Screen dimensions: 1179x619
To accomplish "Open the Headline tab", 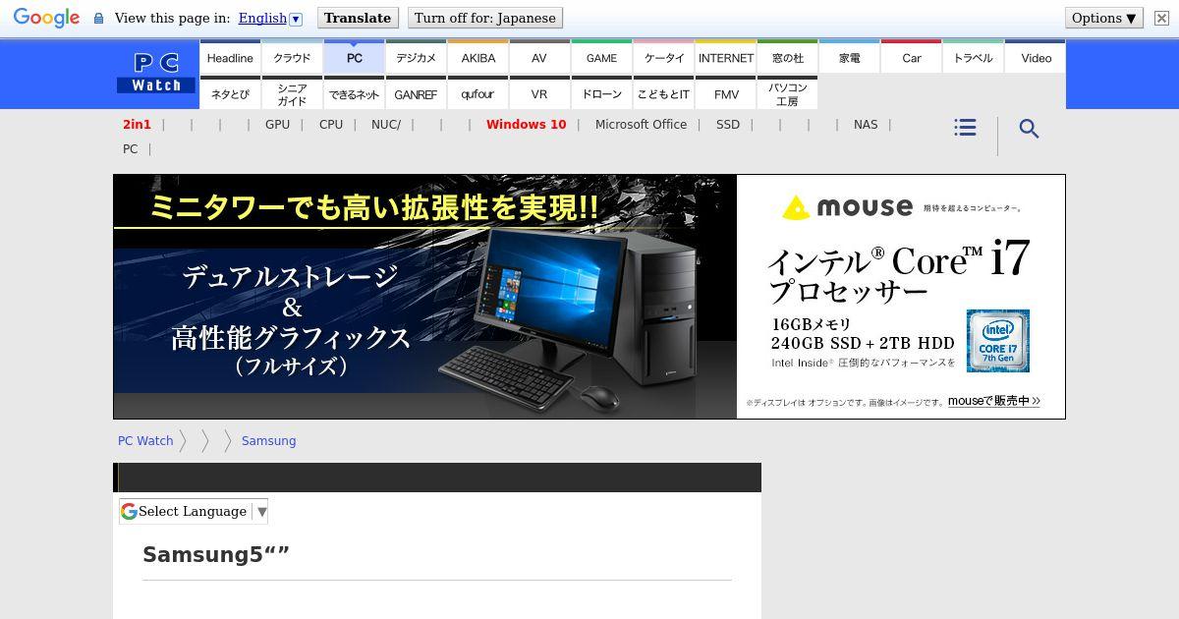I will (230, 58).
